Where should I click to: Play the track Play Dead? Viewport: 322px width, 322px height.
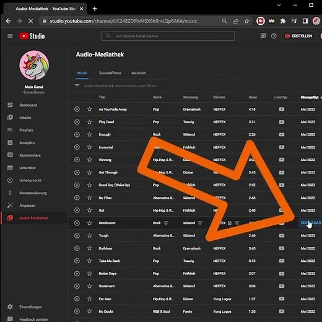[x=77, y=122]
